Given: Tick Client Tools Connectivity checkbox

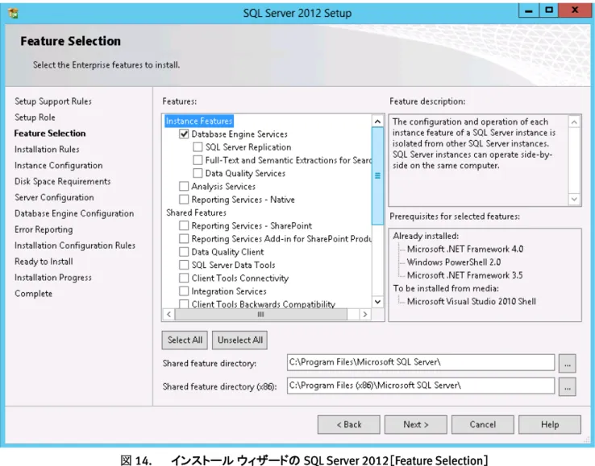Looking at the screenshot, I should [x=184, y=278].
